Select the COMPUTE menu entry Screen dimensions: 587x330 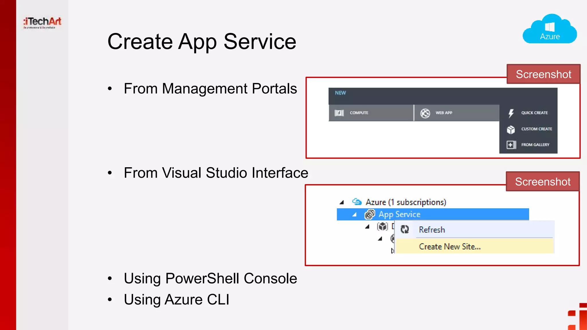371,113
